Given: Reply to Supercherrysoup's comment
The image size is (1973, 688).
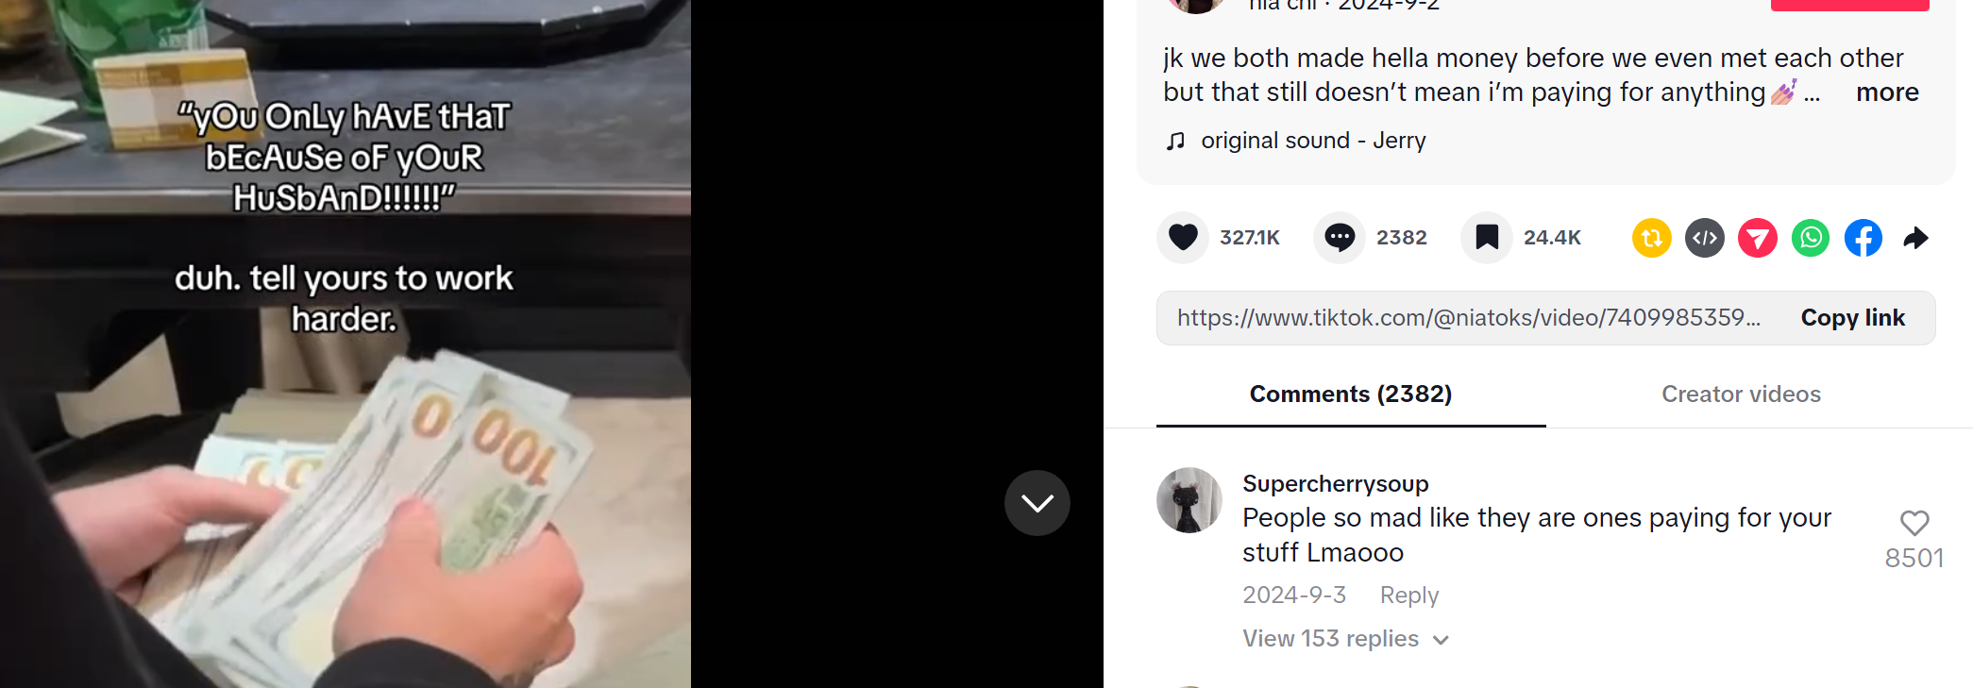Looking at the screenshot, I should click(x=1408, y=596).
